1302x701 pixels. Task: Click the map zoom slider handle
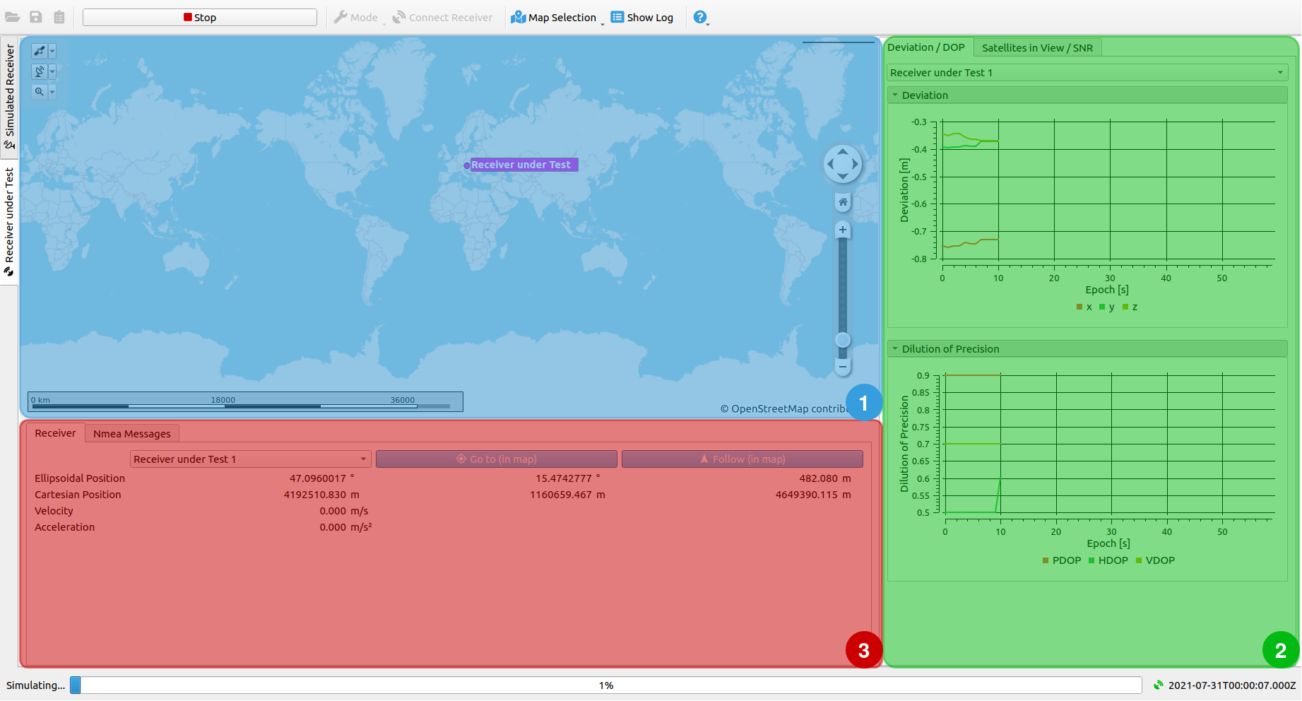tap(842, 339)
